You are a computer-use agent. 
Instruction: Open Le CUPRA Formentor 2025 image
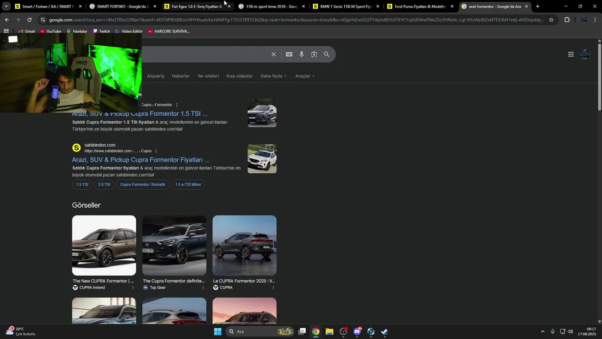point(245,245)
